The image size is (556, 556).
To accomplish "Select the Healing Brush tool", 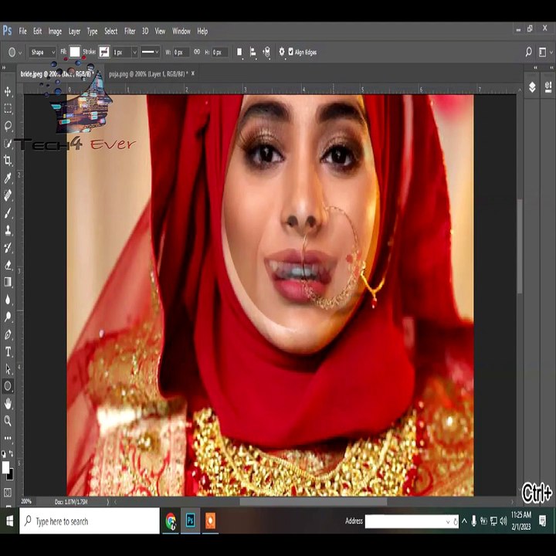I will click(x=8, y=195).
